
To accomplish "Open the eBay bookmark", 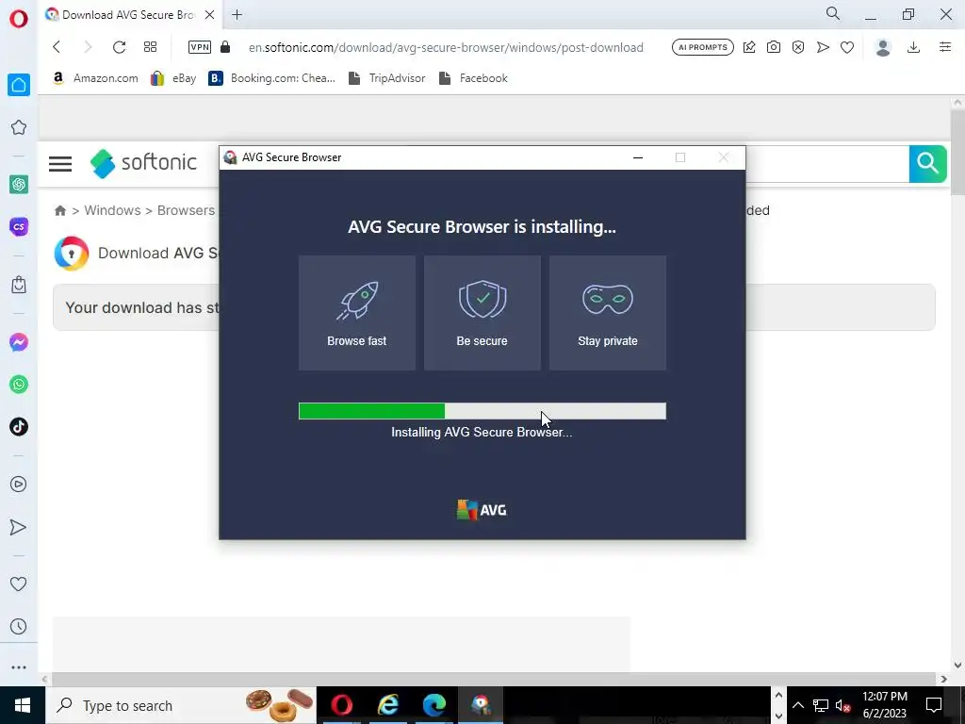I will (173, 78).
